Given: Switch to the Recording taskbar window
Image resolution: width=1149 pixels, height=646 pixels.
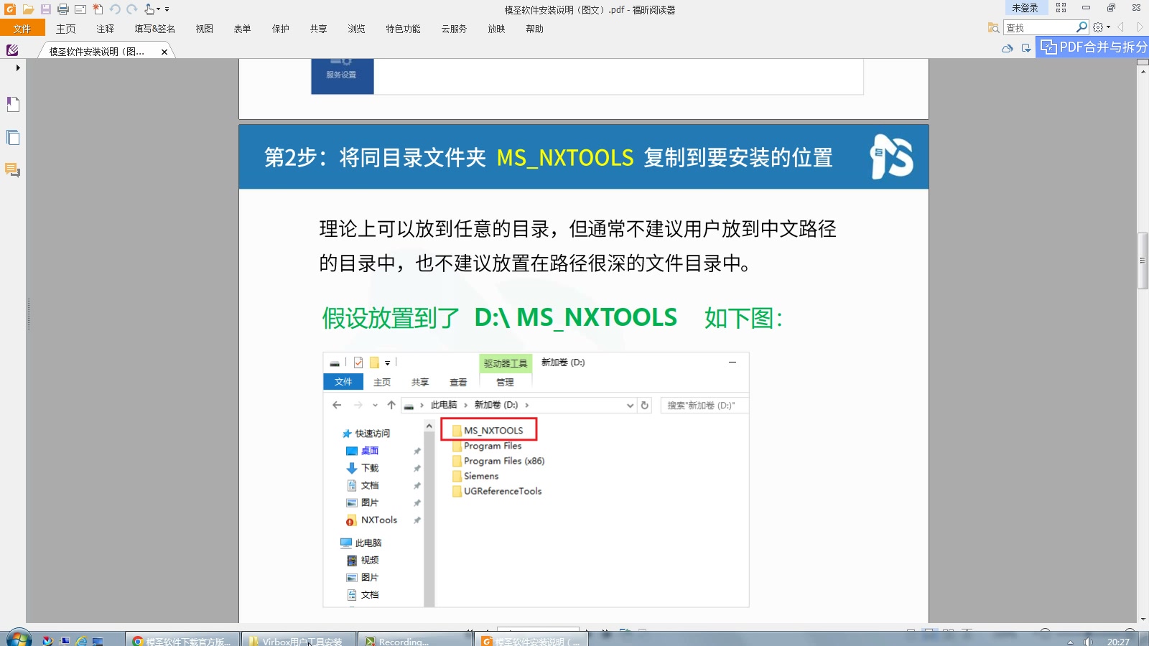Looking at the screenshot, I should pyautogui.click(x=416, y=640).
